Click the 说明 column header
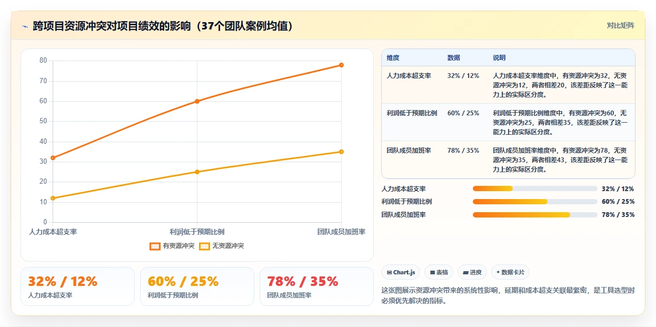The width and height of the screenshot is (656, 327). pyautogui.click(x=499, y=57)
